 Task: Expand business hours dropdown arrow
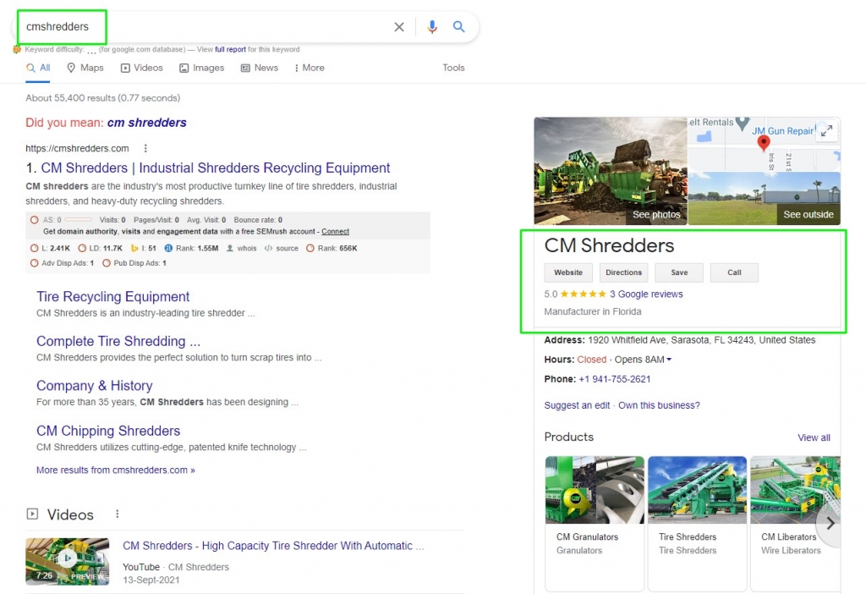pyautogui.click(x=669, y=360)
